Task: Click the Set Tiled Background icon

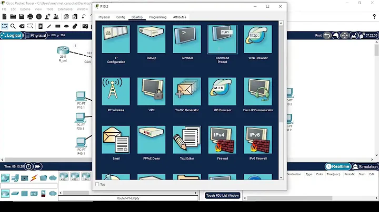Action: coord(353,35)
